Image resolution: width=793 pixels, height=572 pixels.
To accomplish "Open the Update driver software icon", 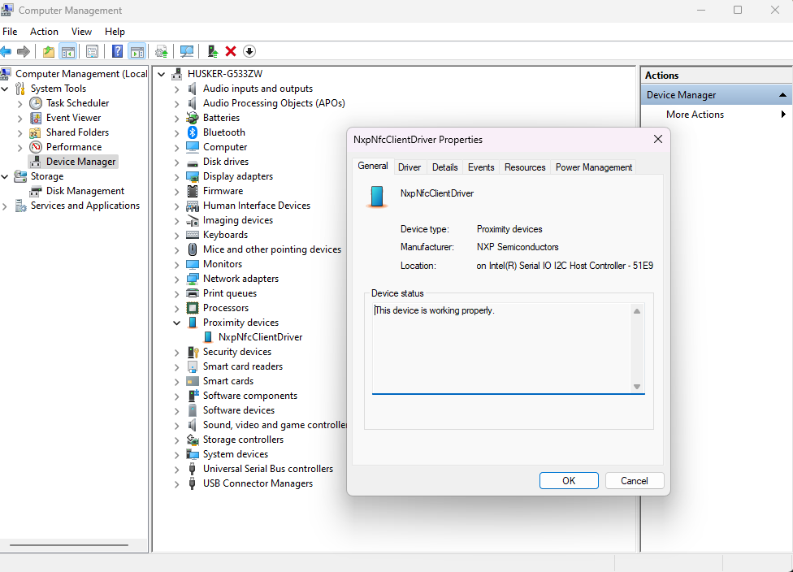I will click(161, 50).
